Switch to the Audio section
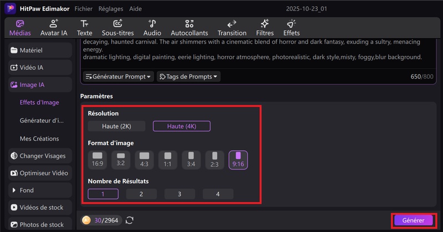The width and height of the screenshot is (443, 232). click(x=152, y=28)
